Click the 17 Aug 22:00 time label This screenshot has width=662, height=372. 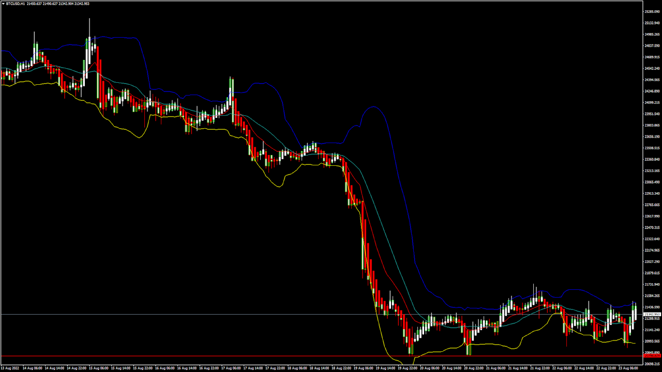275,368
